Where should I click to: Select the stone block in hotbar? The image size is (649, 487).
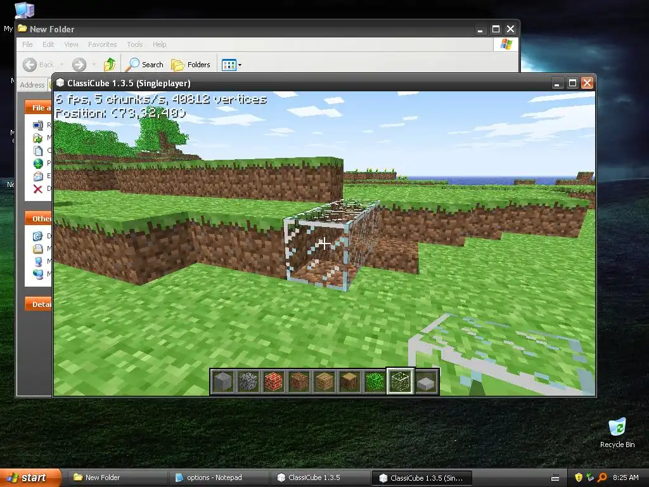click(x=223, y=381)
